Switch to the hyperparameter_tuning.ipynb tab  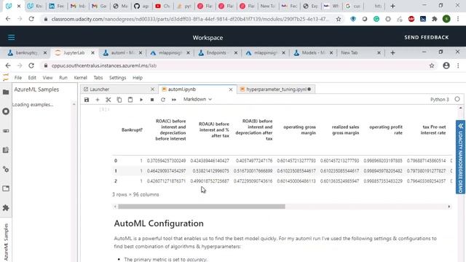tap(276, 89)
